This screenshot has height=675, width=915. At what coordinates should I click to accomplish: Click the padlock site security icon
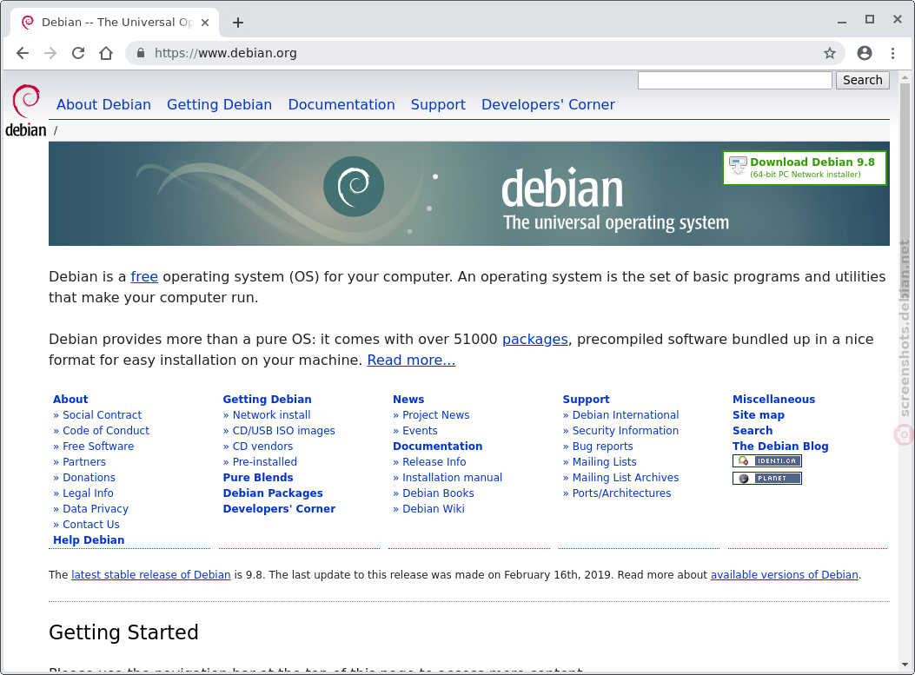pos(140,53)
